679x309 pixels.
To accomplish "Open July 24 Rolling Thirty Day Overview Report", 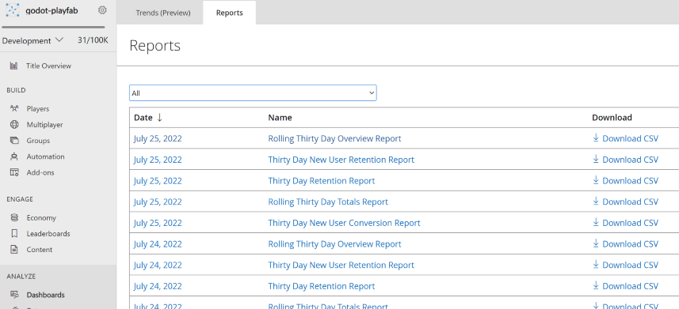I will 334,244.
